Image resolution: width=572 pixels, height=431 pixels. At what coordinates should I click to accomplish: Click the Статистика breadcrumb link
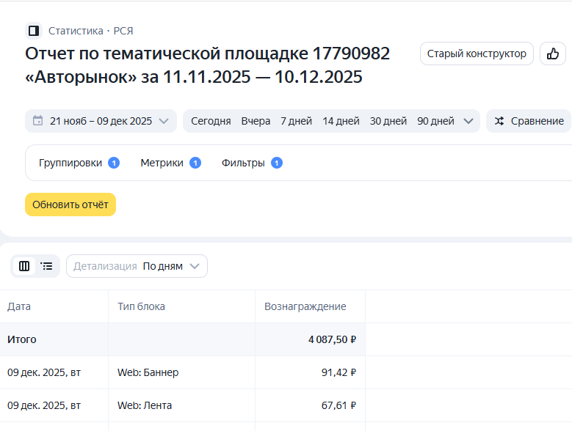pos(76,31)
